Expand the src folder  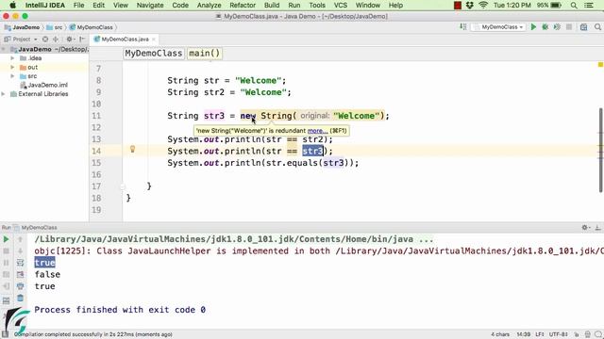coord(12,76)
